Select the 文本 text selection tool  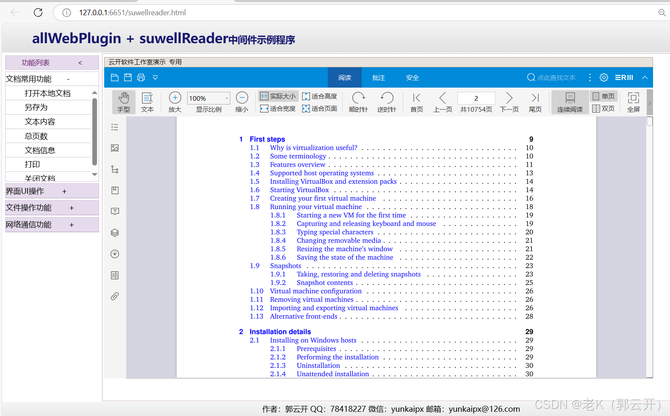[x=147, y=102]
